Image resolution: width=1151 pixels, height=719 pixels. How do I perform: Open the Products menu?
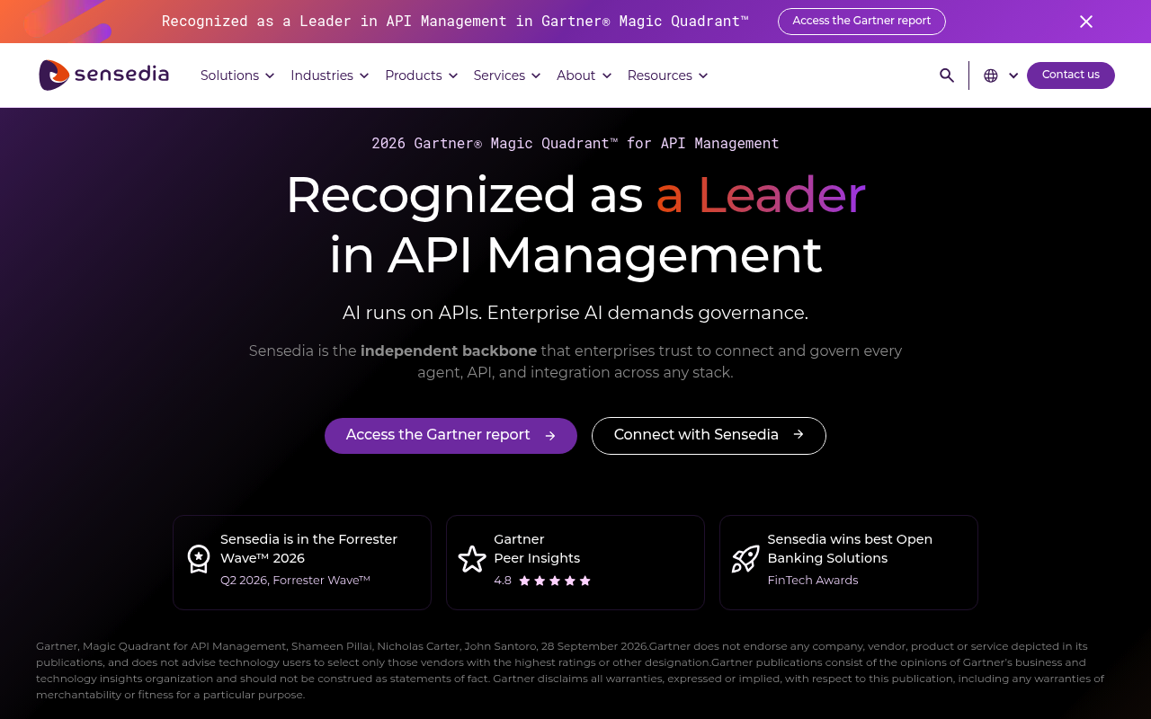(422, 75)
